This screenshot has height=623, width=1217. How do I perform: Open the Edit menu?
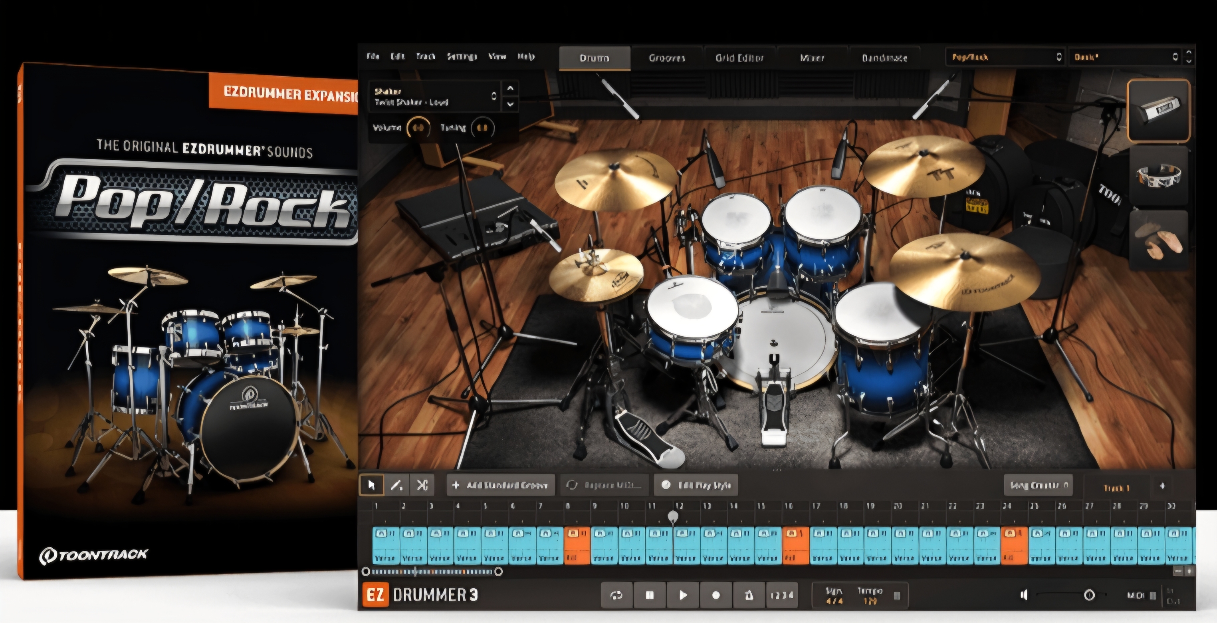point(398,56)
